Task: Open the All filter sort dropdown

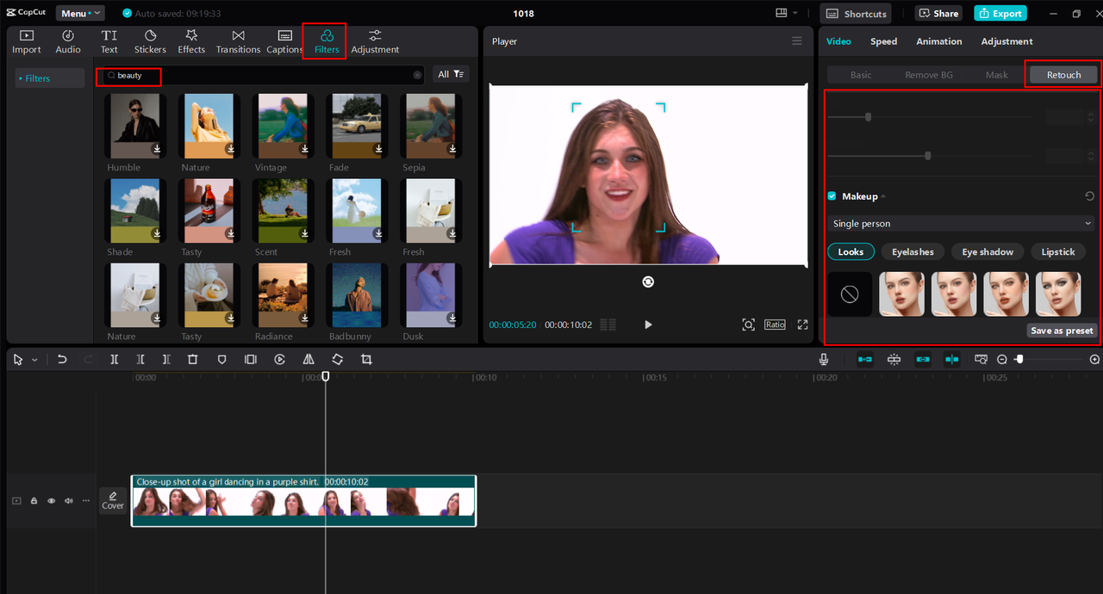Action: pos(451,74)
